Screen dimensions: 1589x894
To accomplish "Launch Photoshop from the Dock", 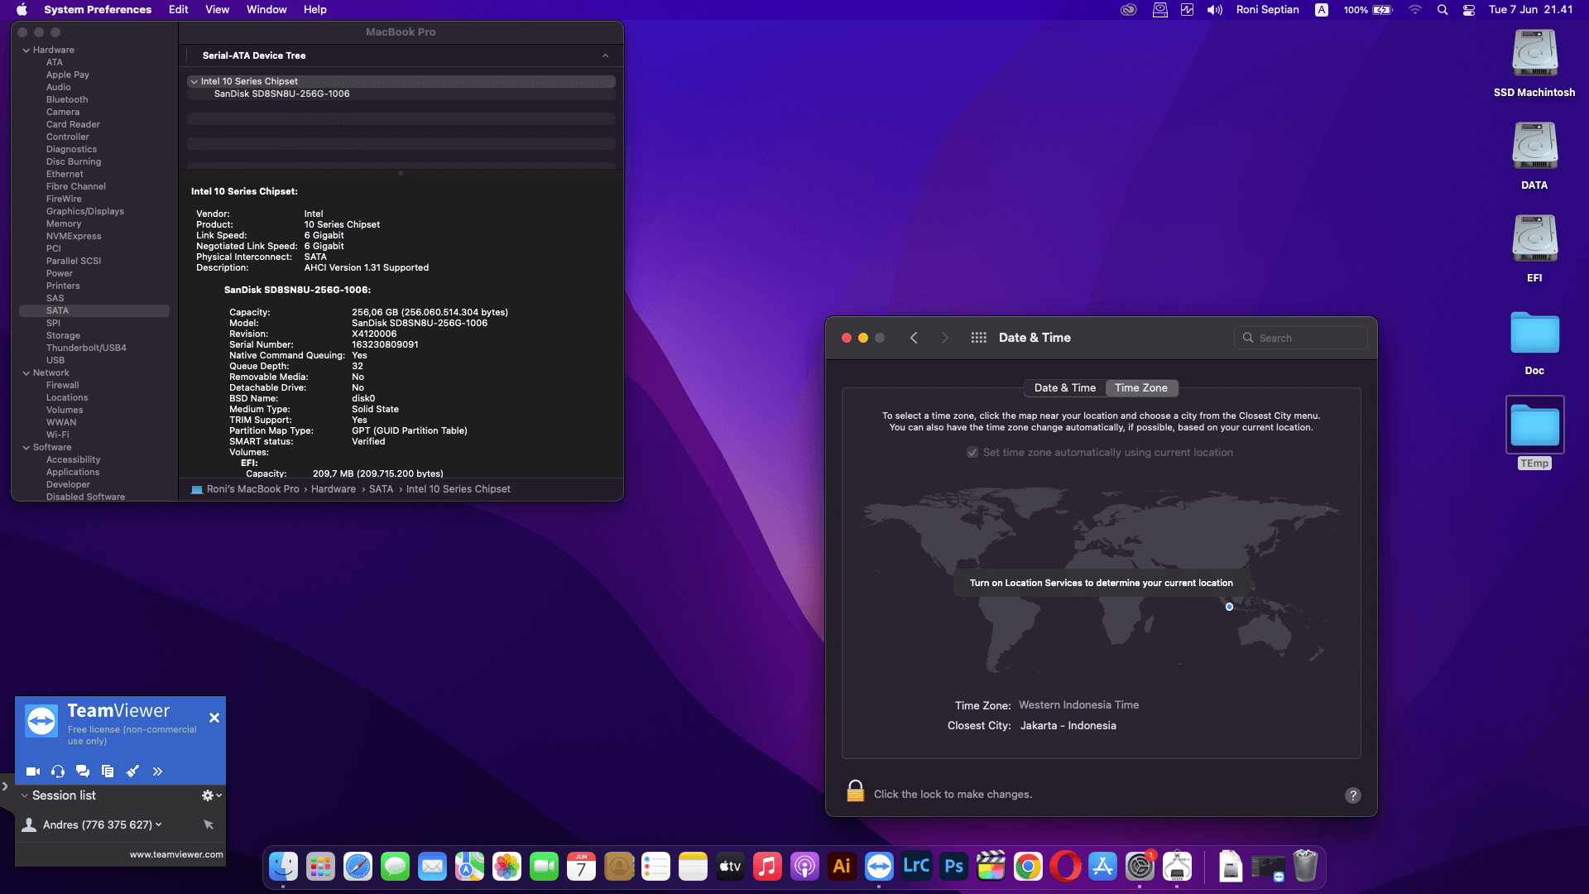I will click(x=953, y=867).
